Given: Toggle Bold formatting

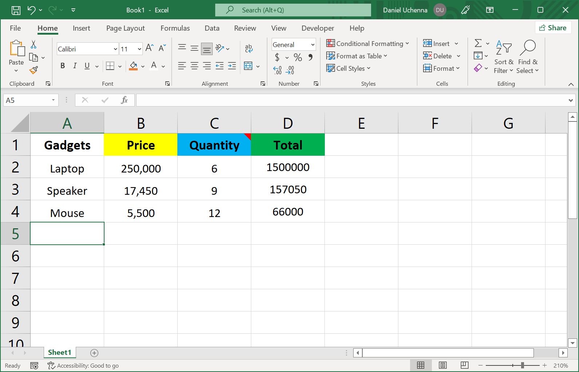Looking at the screenshot, I should pos(63,66).
